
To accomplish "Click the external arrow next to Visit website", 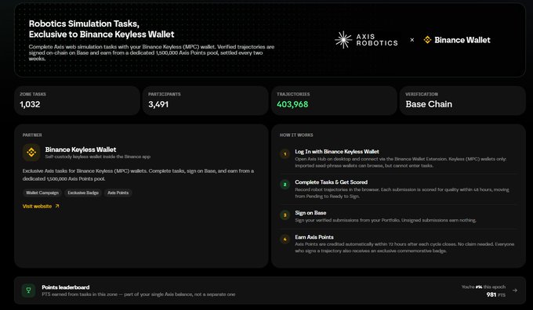I will pos(57,206).
